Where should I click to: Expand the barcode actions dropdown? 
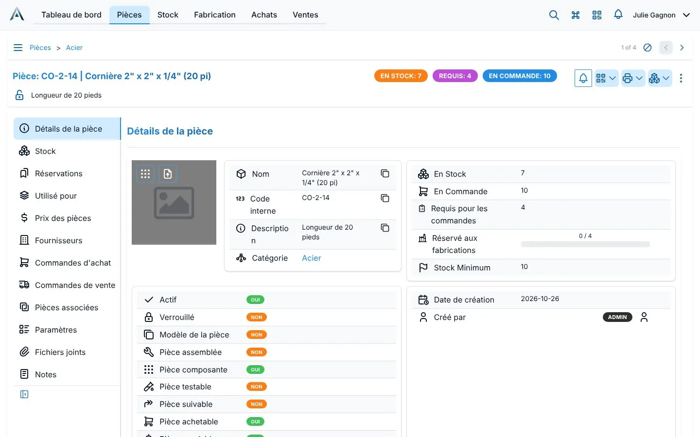coord(606,78)
